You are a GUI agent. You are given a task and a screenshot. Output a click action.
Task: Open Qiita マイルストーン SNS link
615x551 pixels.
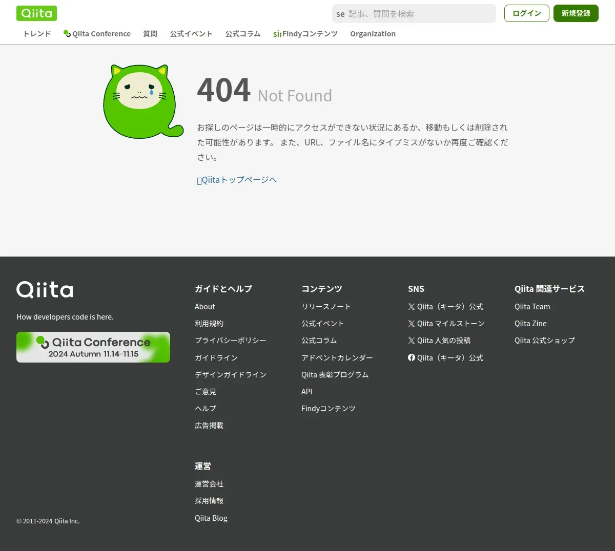pos(446,324)
